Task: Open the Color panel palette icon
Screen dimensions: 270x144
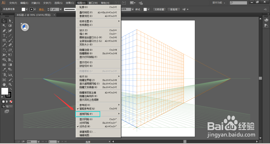Action: tap(266, 20)
